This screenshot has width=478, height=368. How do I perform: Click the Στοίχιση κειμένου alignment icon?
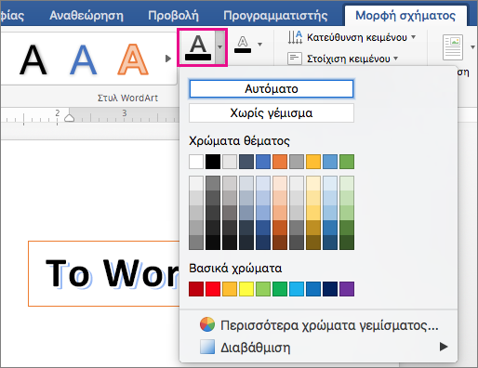[x=295, y=59]
